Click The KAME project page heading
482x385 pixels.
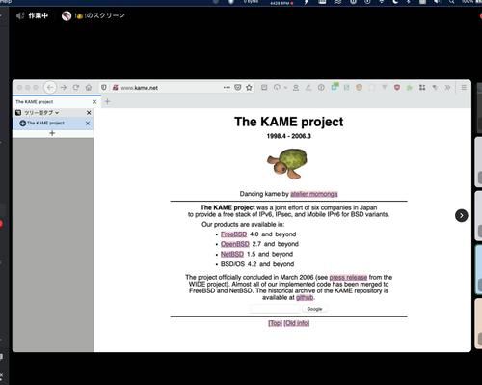click(288, 122)
